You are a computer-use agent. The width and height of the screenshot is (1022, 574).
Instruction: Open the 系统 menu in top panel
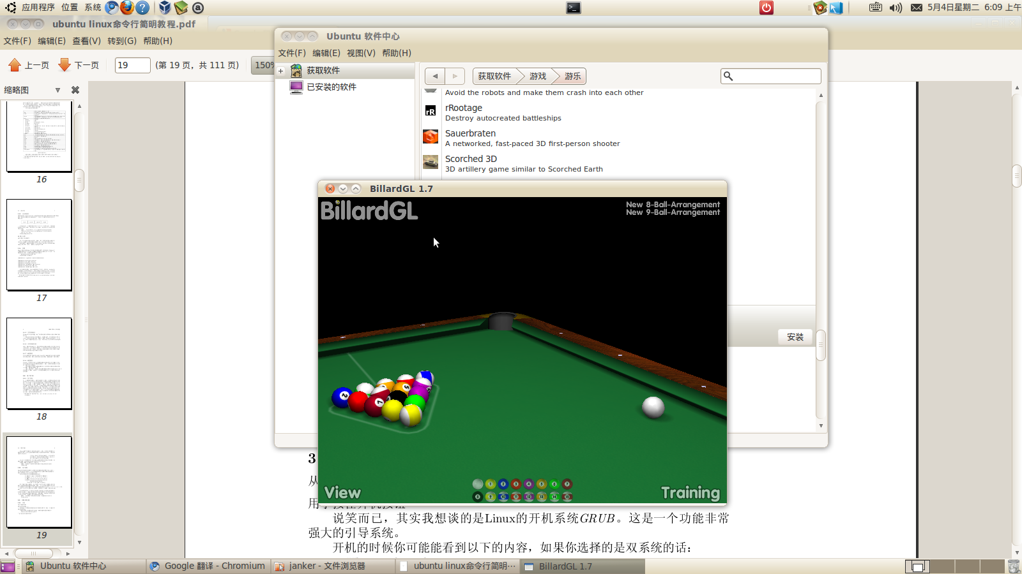coord(93,8)
